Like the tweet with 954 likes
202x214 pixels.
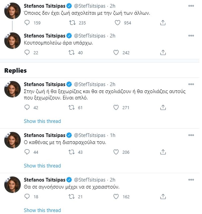(x=117, y=23)
